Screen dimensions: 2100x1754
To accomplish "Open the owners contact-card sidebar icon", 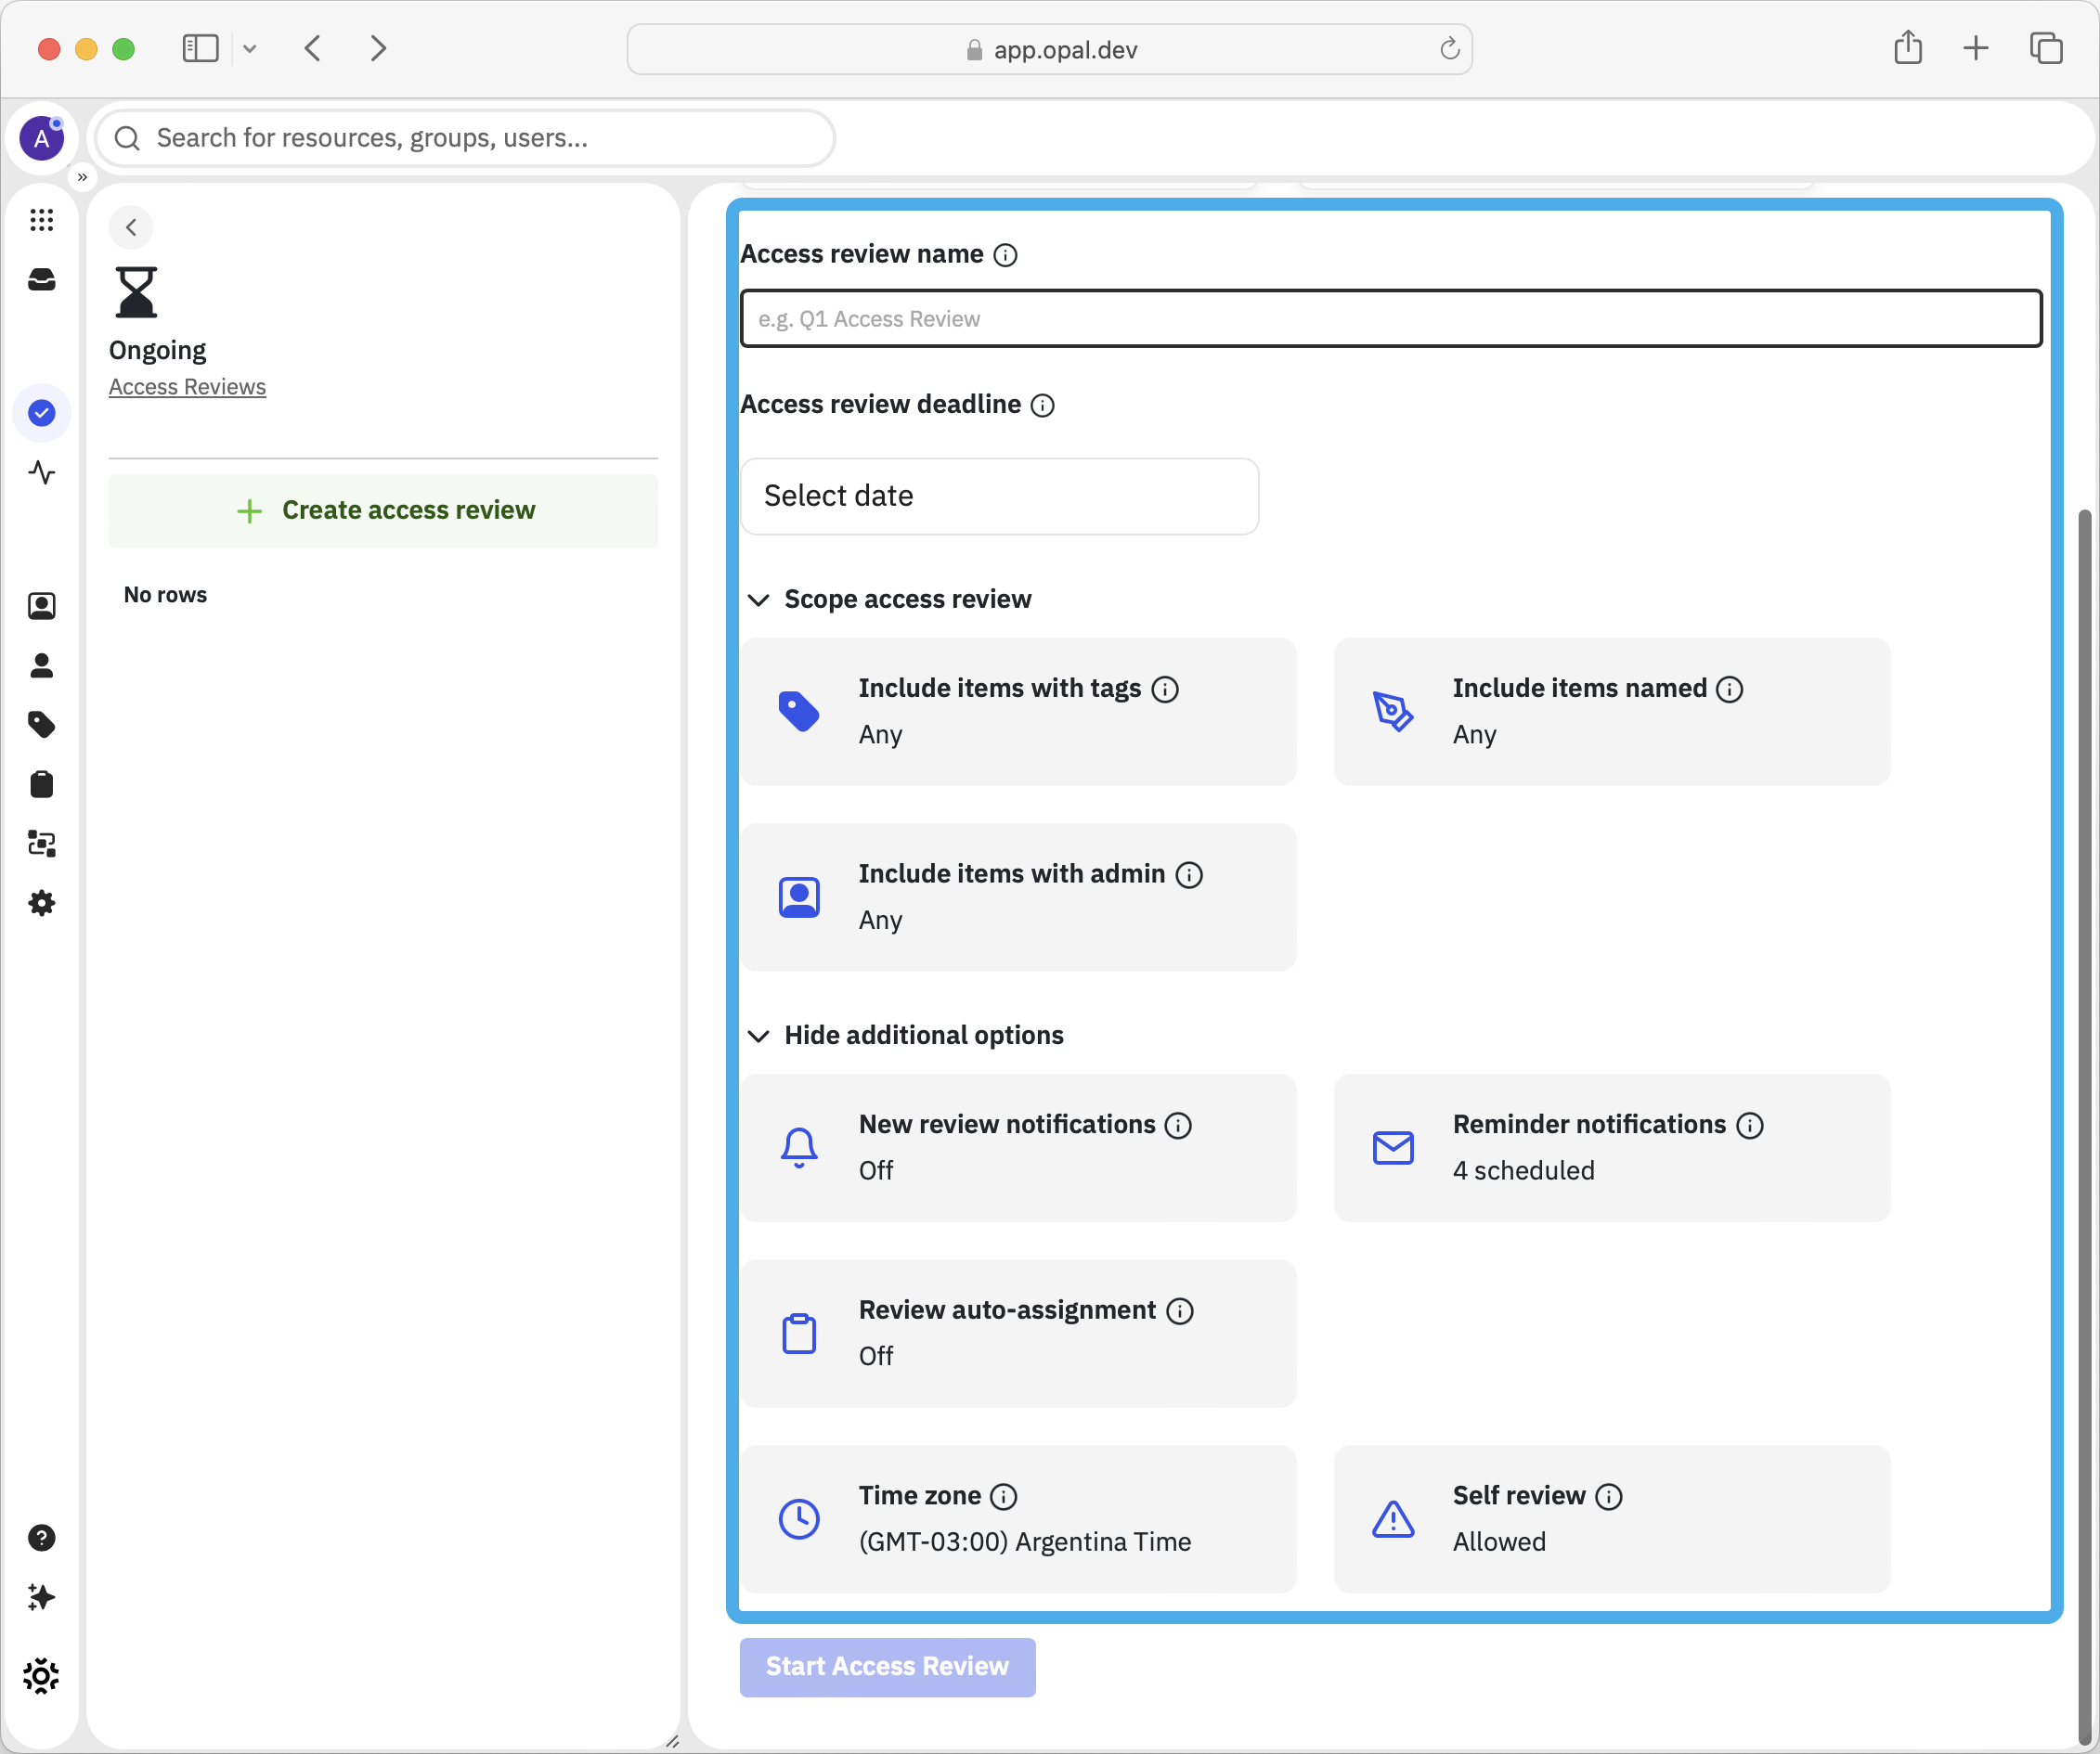I will pos(41,606).
